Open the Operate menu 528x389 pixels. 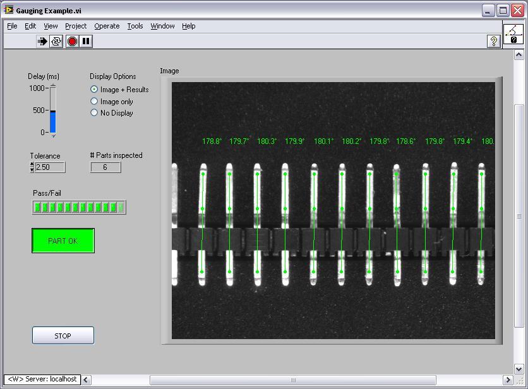(x=107, y=26)
